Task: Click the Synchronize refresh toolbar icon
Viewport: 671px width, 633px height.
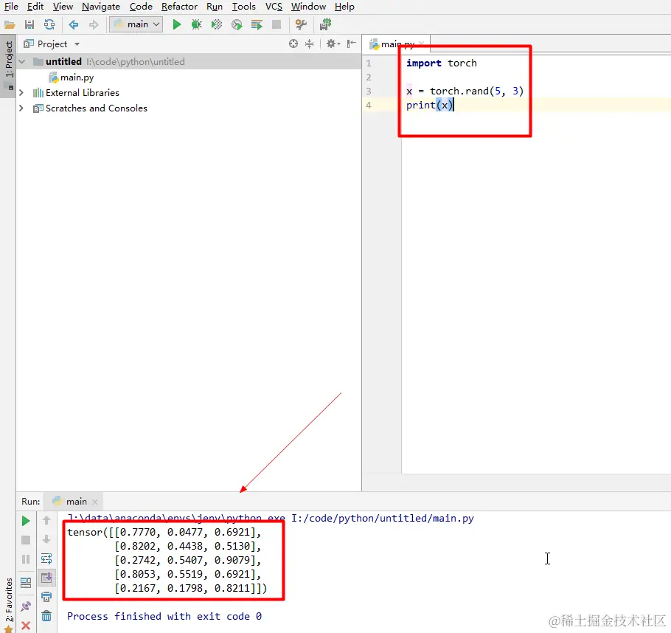Action: click(x=49, y=25)
